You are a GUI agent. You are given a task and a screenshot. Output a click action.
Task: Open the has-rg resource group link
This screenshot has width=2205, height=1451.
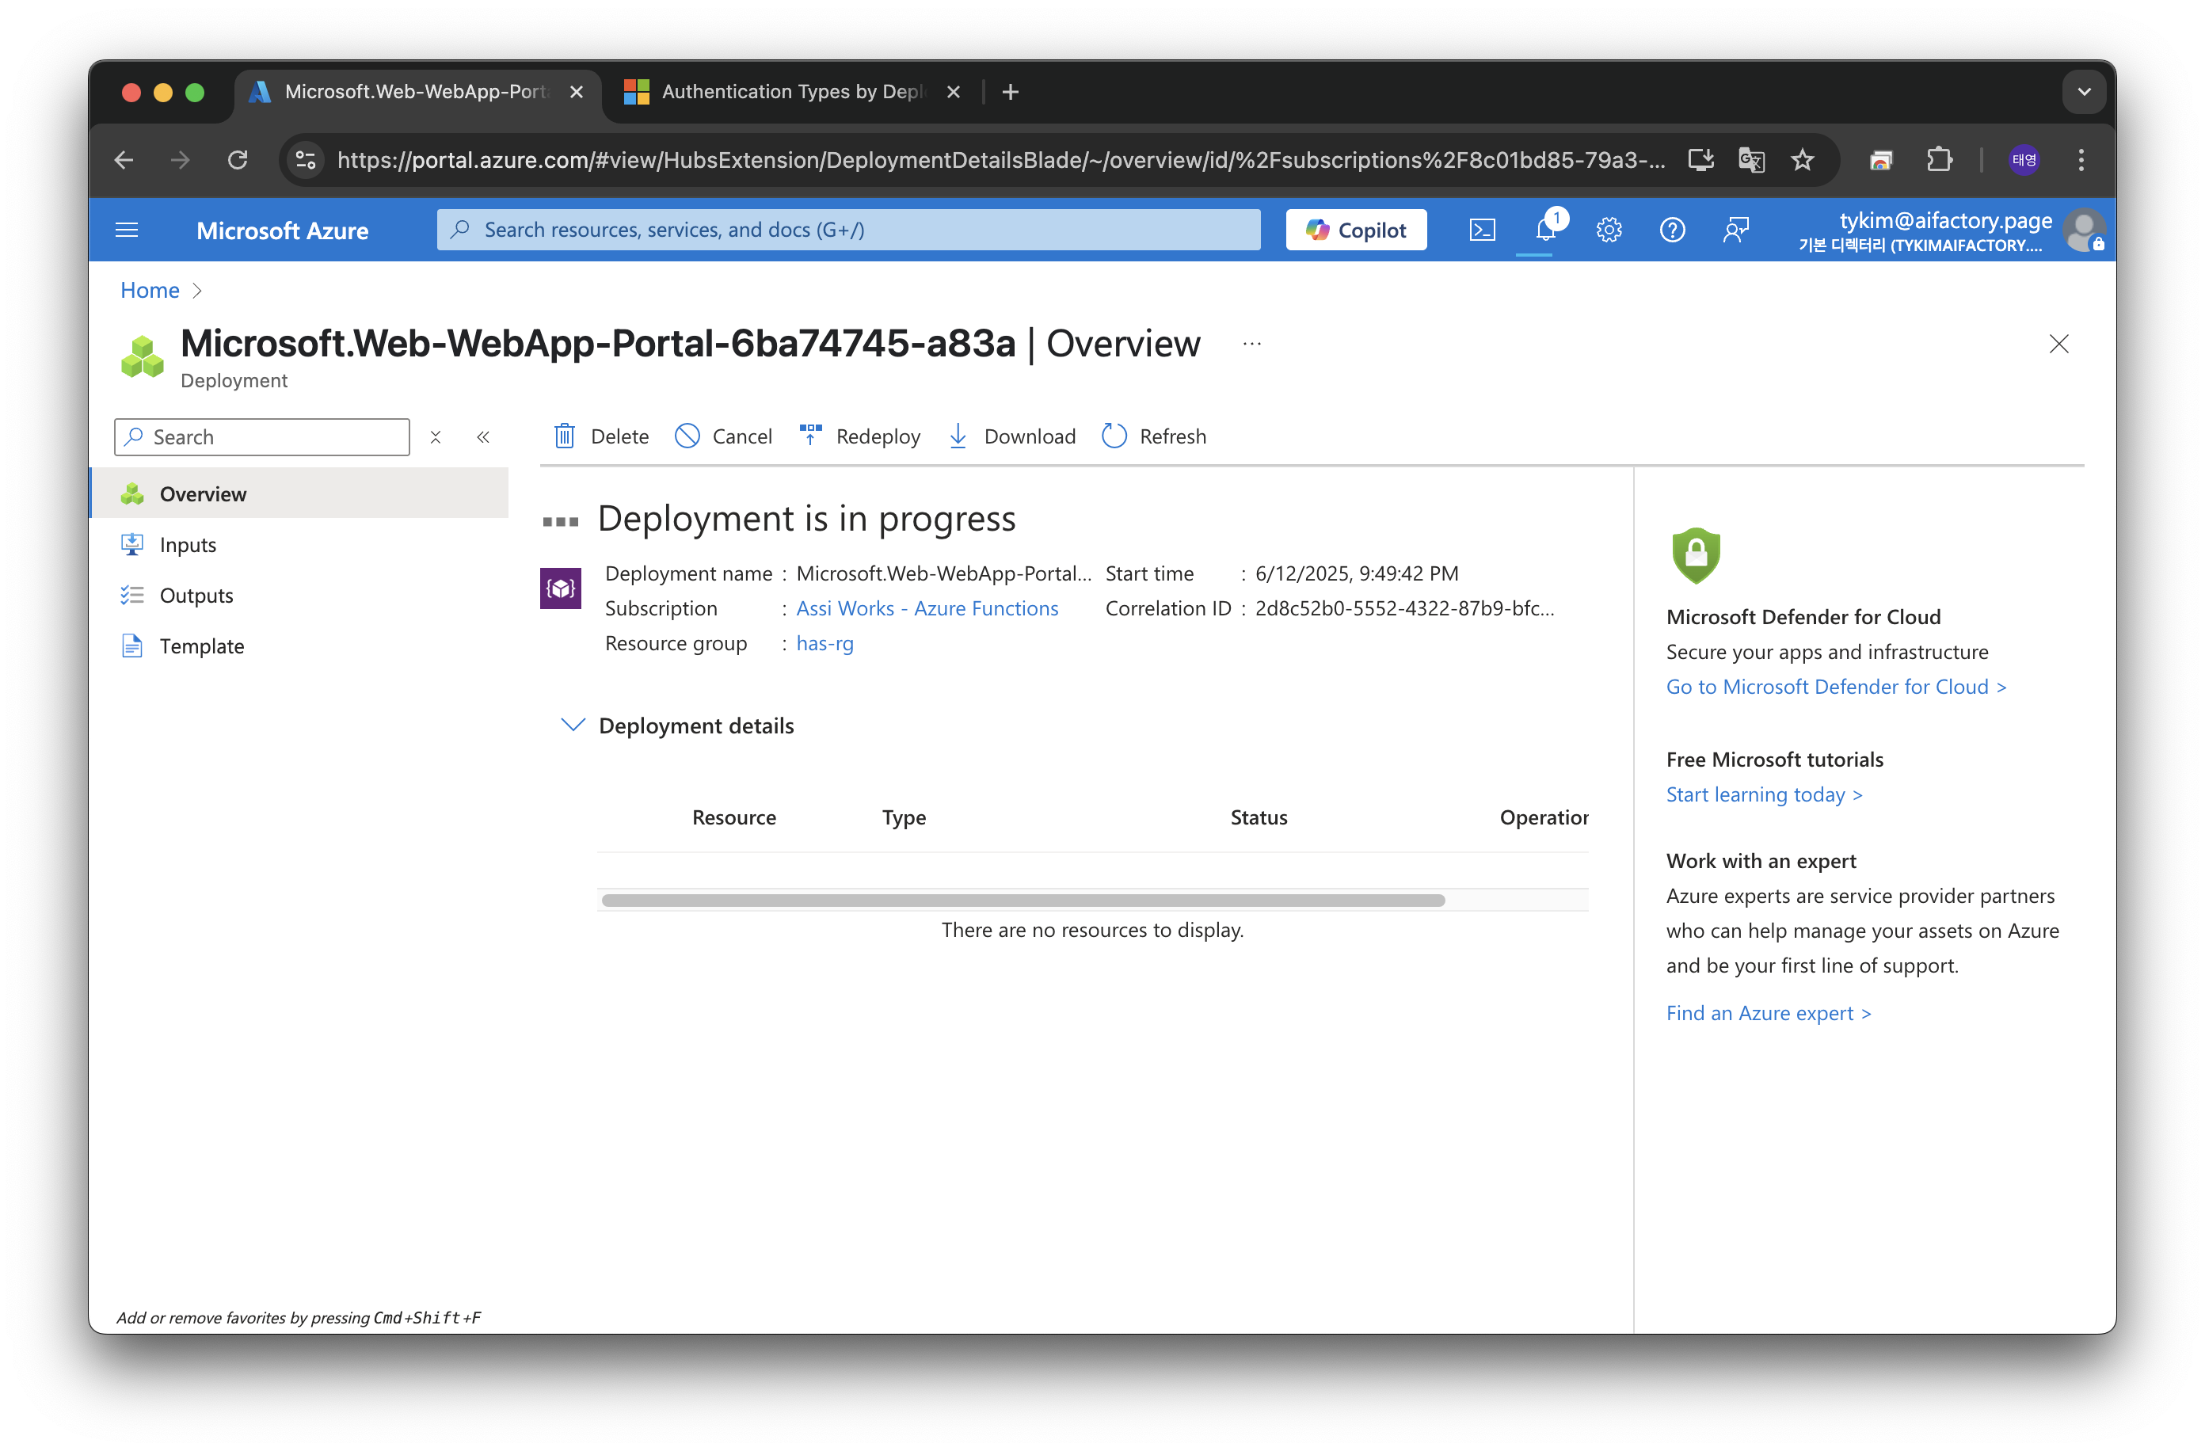click(x=824, y=643)
